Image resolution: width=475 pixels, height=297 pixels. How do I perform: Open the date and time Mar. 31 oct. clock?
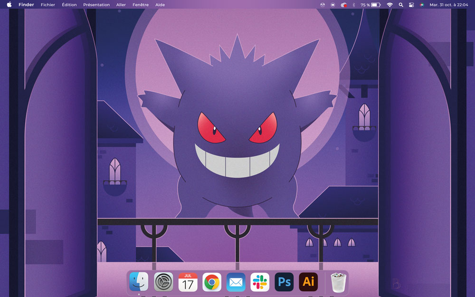[449, 5]
